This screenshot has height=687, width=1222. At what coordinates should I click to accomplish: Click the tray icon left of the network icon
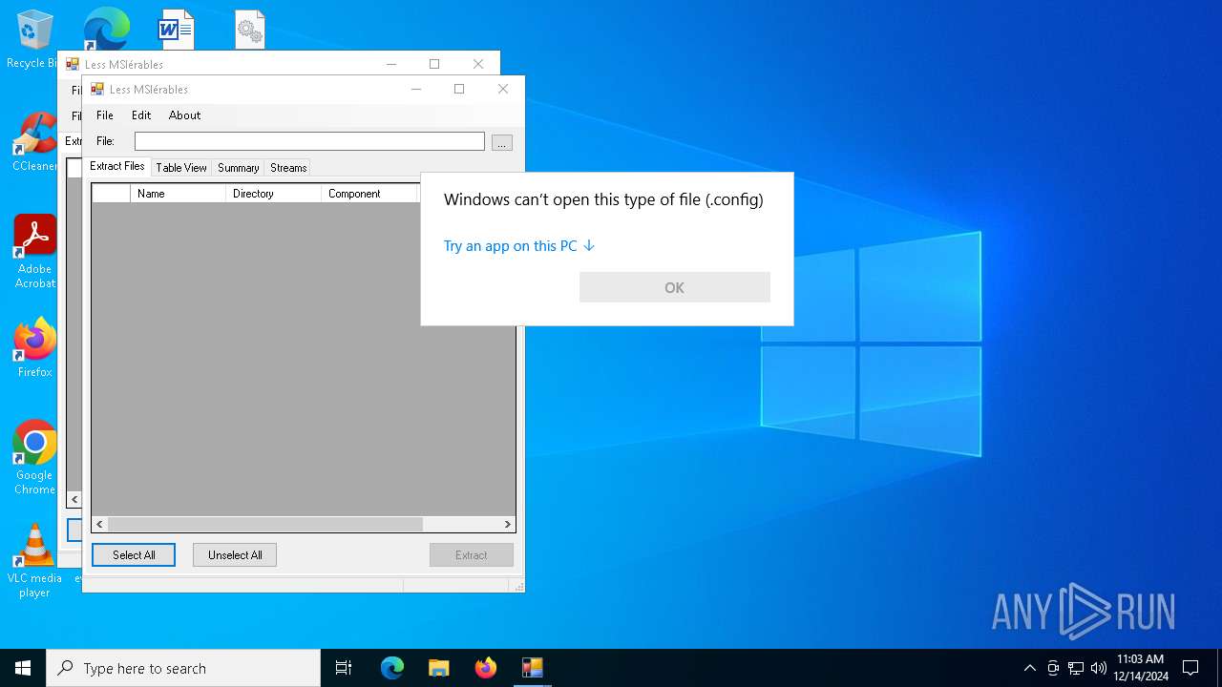point(1053,668)
